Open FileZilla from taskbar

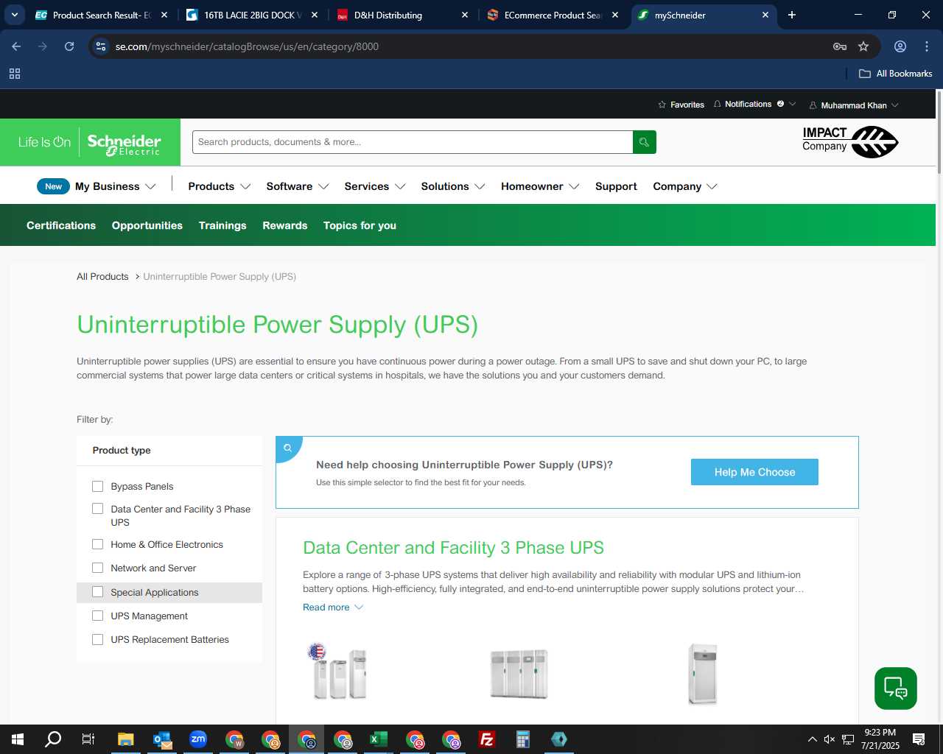486,739
